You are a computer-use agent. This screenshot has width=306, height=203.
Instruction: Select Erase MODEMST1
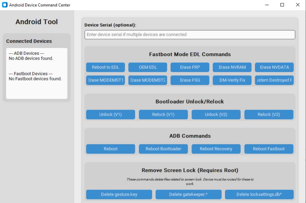(105, 80)
